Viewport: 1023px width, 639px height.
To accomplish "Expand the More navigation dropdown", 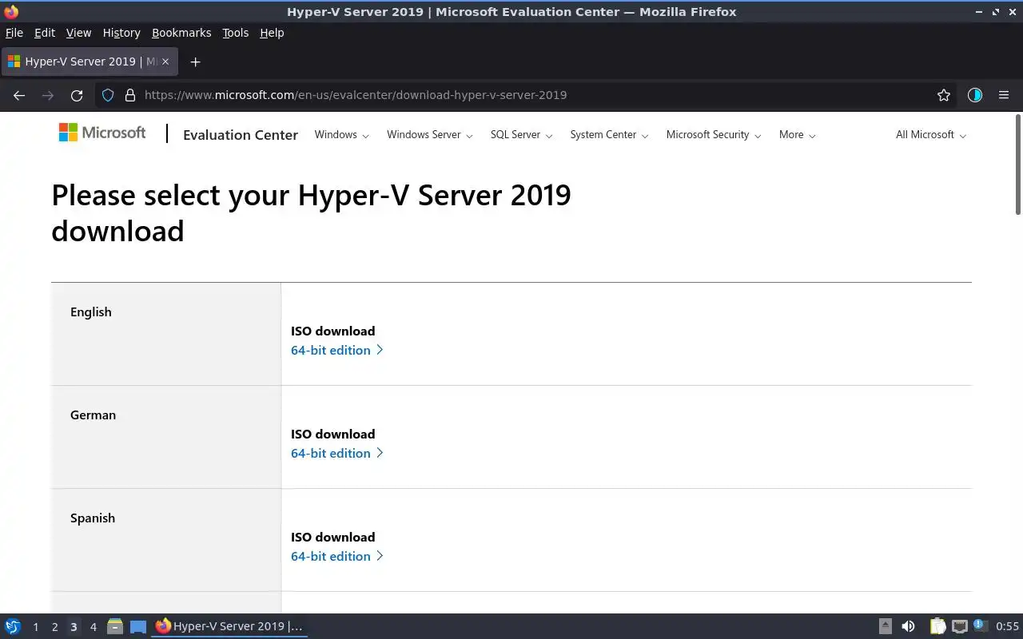I will [x=797, y=135].
